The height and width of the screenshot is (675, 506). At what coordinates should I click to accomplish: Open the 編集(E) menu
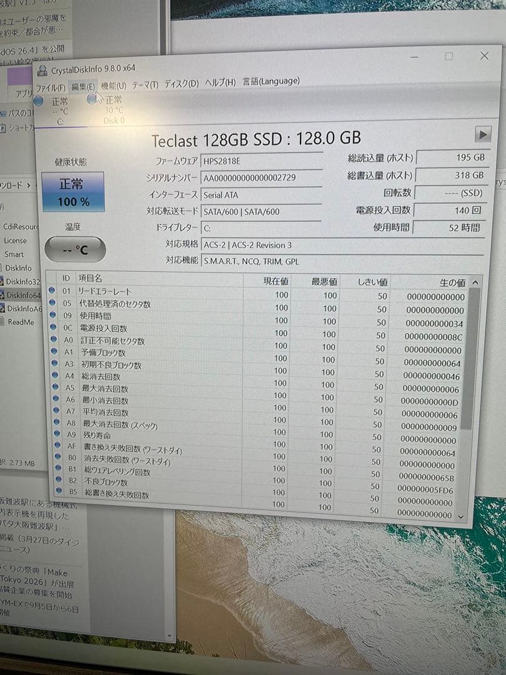tap(82, 87)
